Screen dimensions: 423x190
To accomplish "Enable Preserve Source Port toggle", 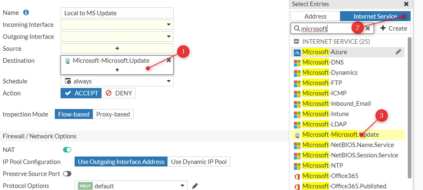I will coord(67,174).
